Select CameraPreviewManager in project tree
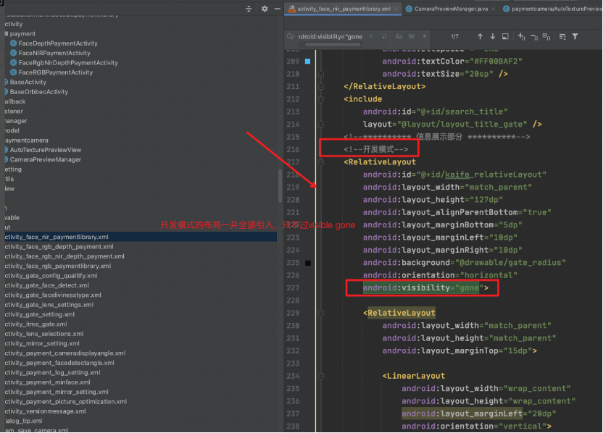The image size is (603, 433). (46, 159)
